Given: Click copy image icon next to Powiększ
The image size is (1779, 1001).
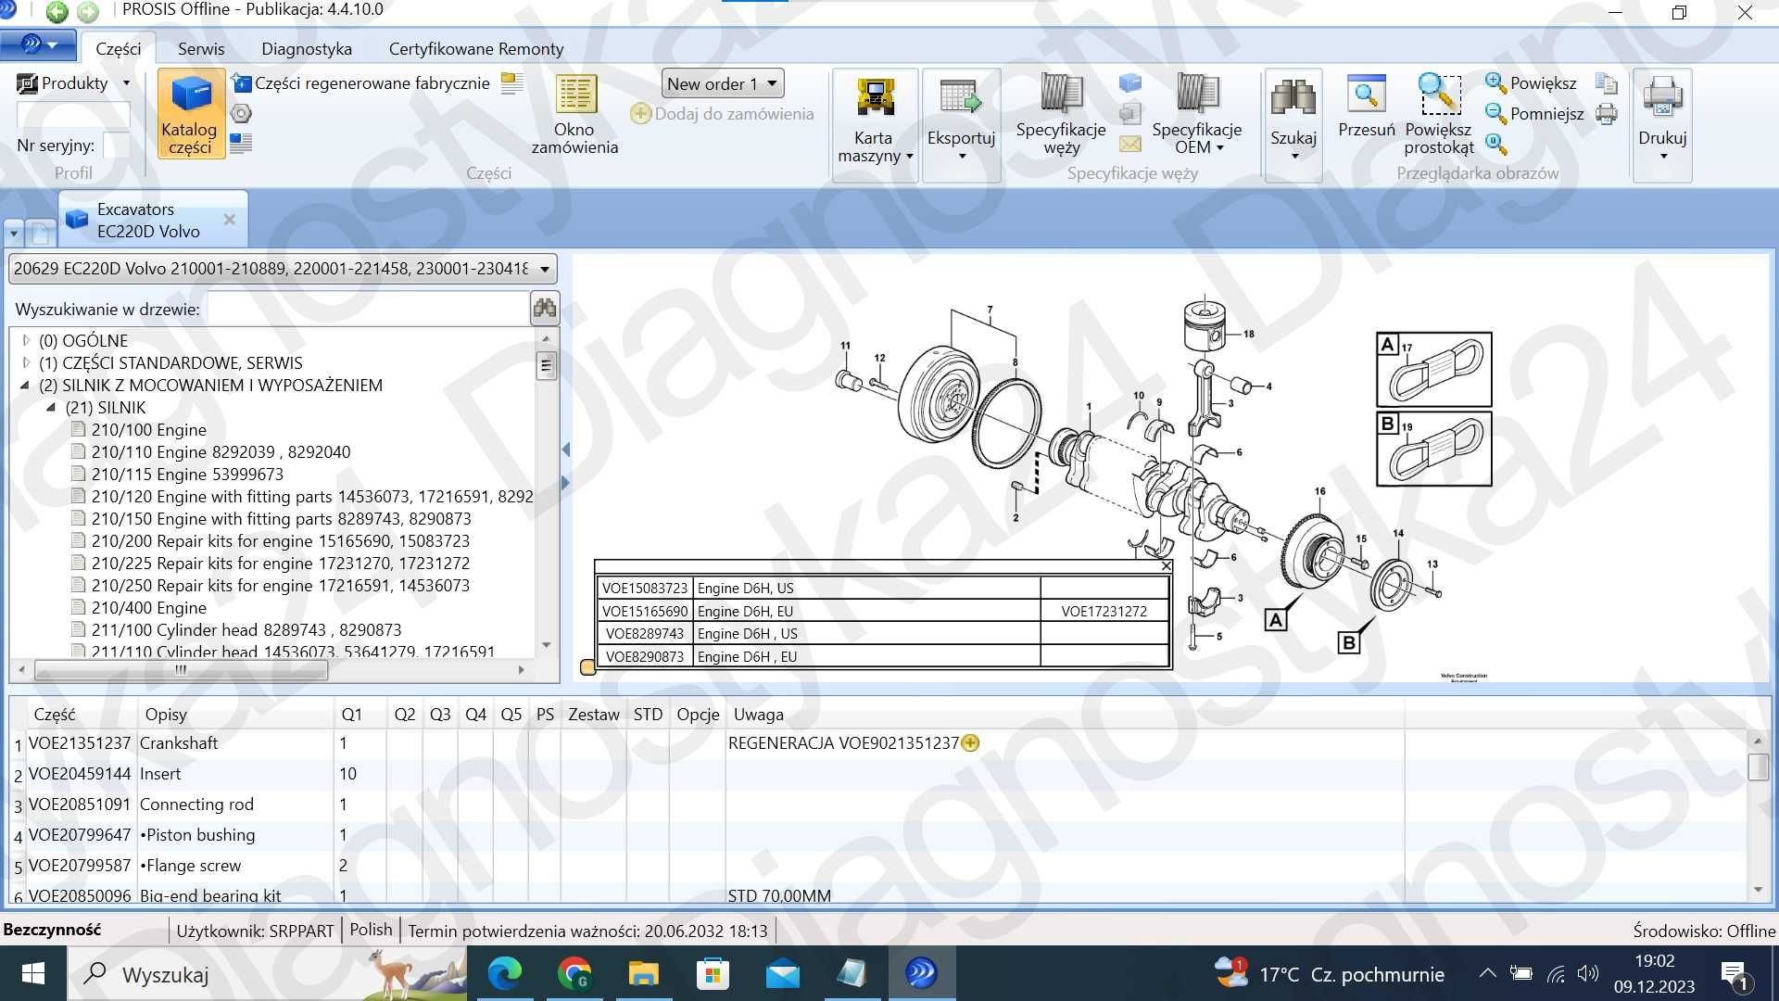Looking at the screenshot, I should coord(1607,83).
